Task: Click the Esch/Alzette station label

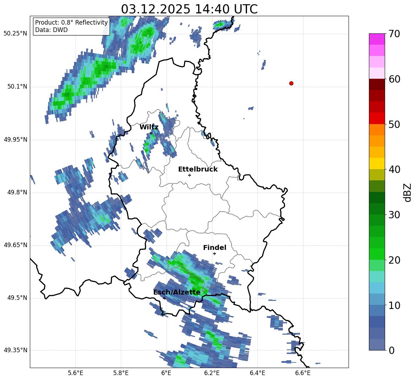Action: point(177,292)
